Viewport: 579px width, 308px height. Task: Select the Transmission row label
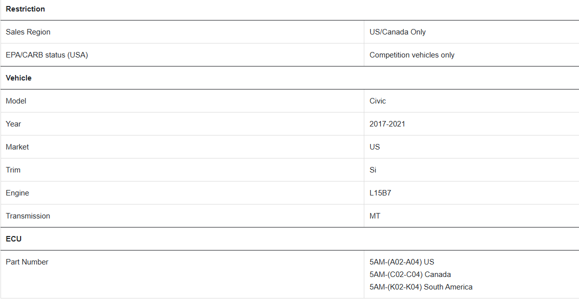click(x=28, y=216)
